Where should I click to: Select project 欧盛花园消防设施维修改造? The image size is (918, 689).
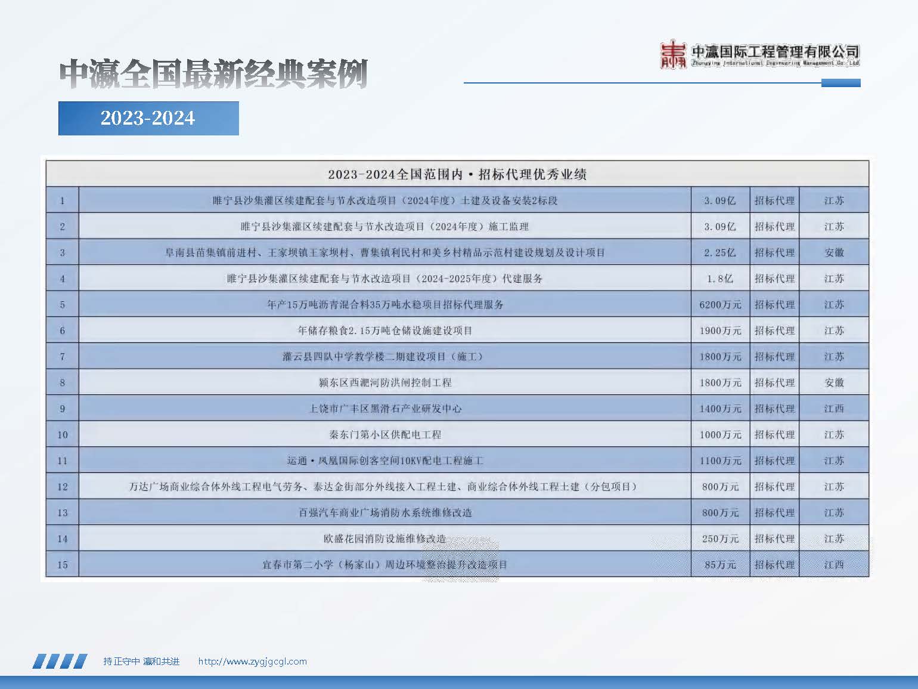pos(385,539)
